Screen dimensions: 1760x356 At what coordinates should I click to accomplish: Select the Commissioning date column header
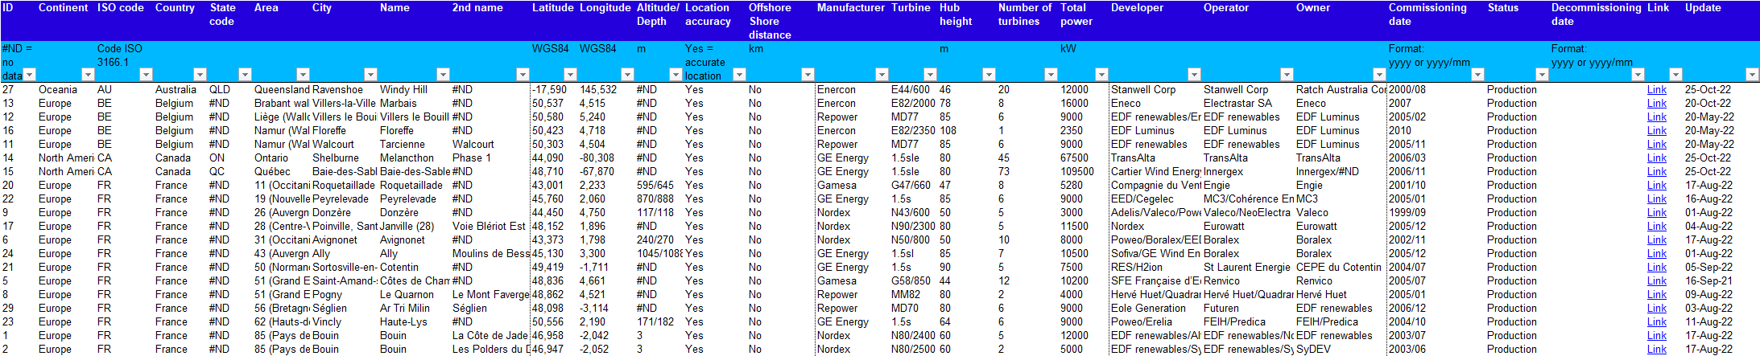1436,21
